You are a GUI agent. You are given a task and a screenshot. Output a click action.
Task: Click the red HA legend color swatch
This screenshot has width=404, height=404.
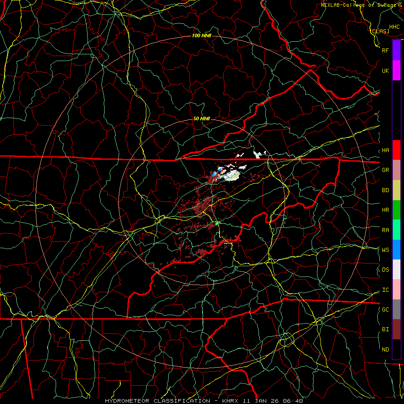pos(396,150)
